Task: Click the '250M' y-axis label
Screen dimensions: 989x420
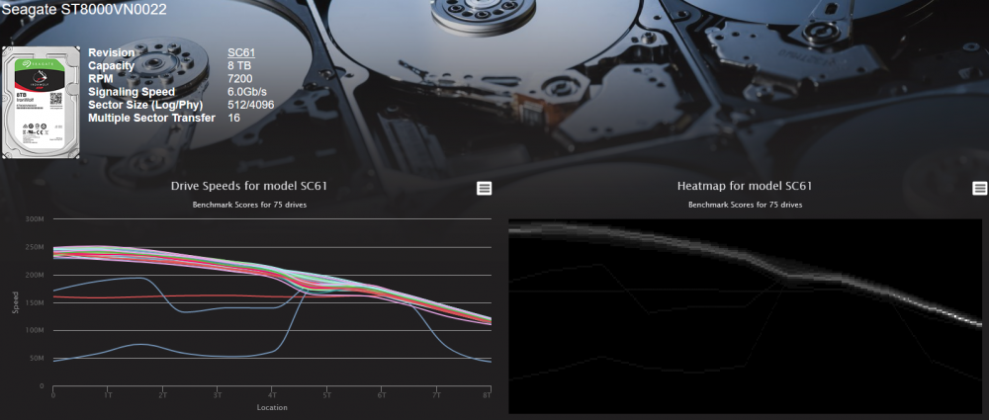Action: pyautogui.click(x=35, y=247)
